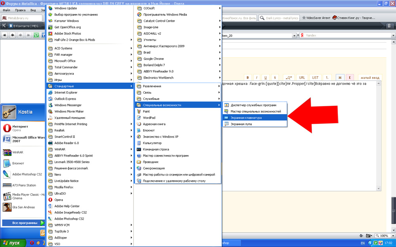Open Калькулятор from the Standard menu

tap(152, 143)
